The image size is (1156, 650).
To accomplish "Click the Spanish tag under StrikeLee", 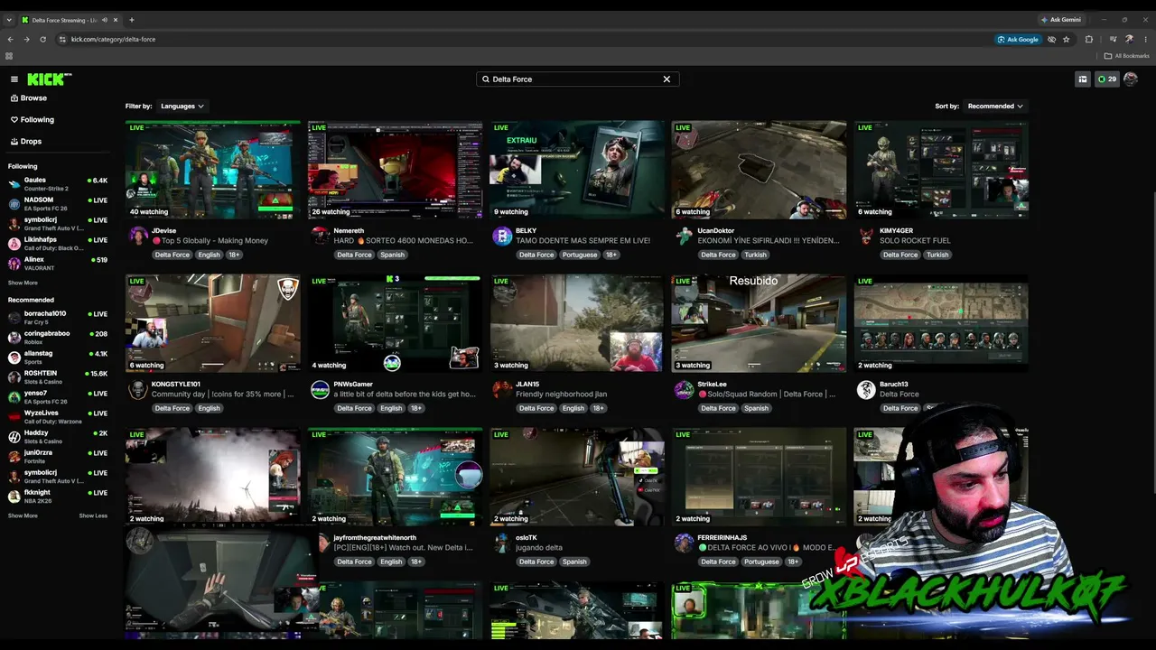I will [x=756, y=408].
